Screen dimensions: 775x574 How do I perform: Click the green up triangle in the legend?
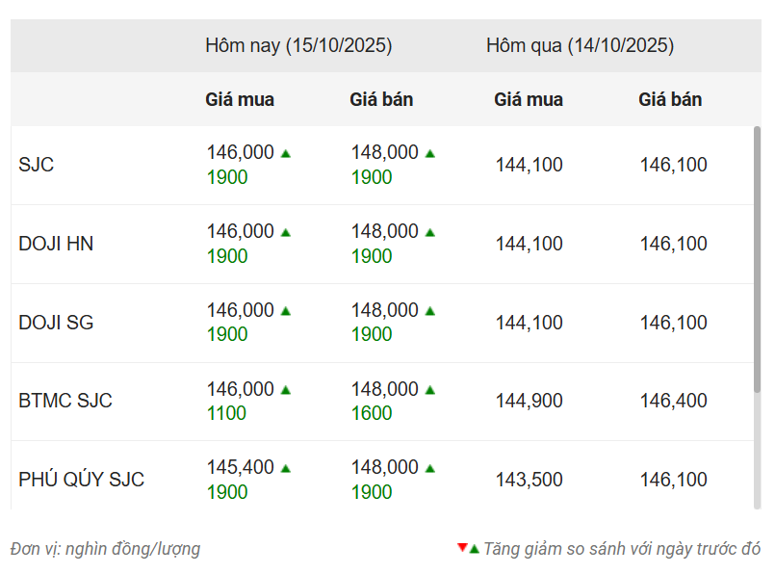(474, 549)
